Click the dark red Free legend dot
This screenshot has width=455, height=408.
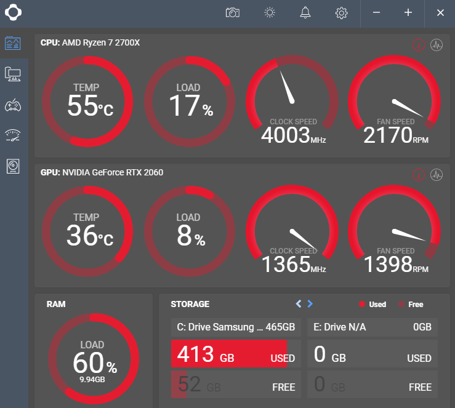pyautogui.click(x=401, y=304)
